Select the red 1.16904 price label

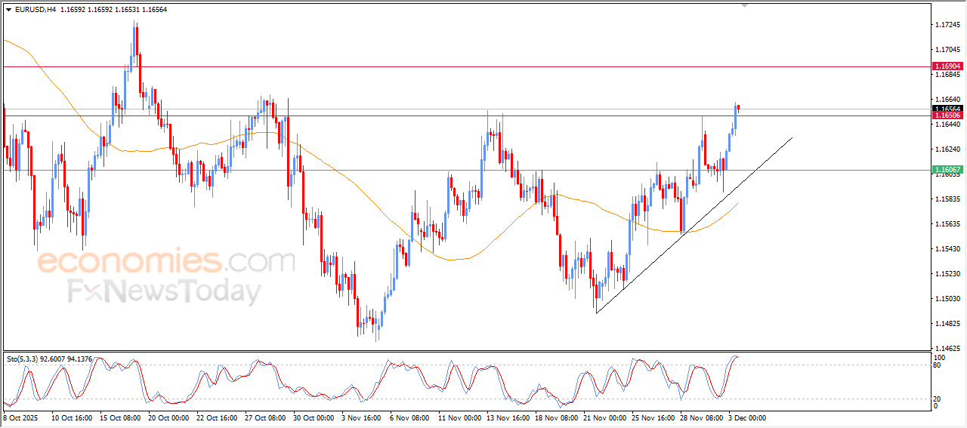[947, 66]
